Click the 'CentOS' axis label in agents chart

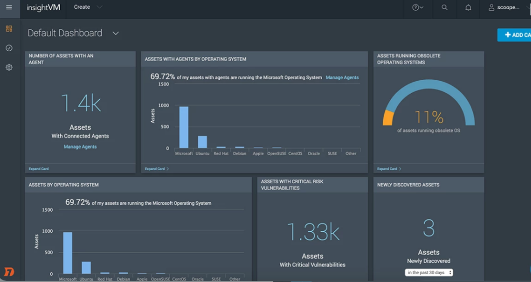click(295, 153)
